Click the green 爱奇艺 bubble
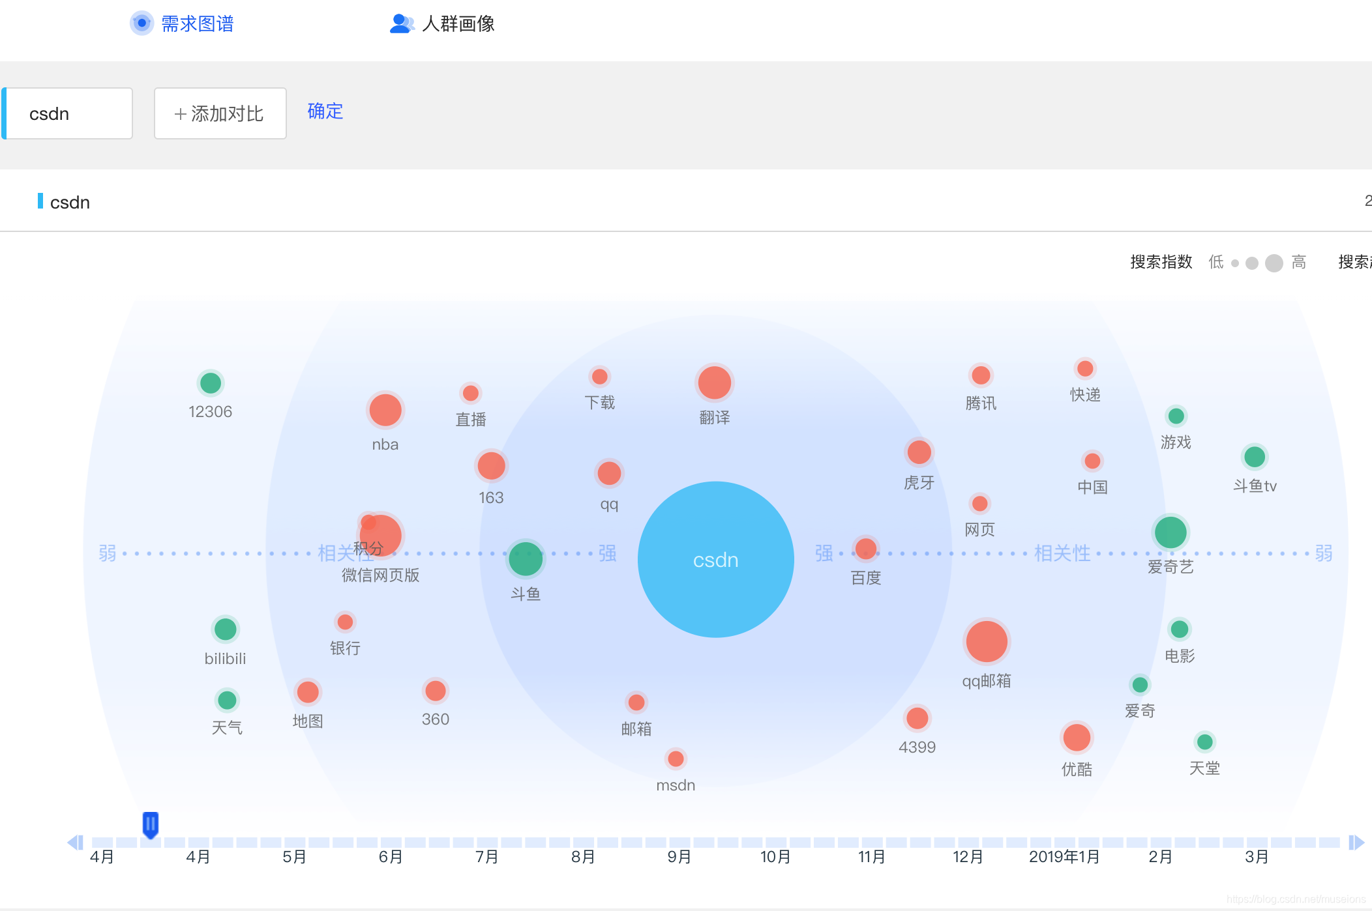 [1170, 532]
